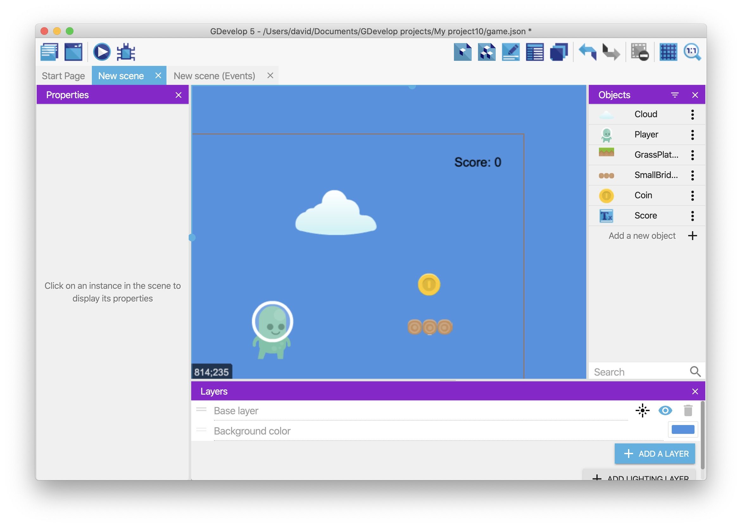Toggle Base layer visibility eye icon
The height and width of the screenshot is (527, 742).
tap(665, 410)
